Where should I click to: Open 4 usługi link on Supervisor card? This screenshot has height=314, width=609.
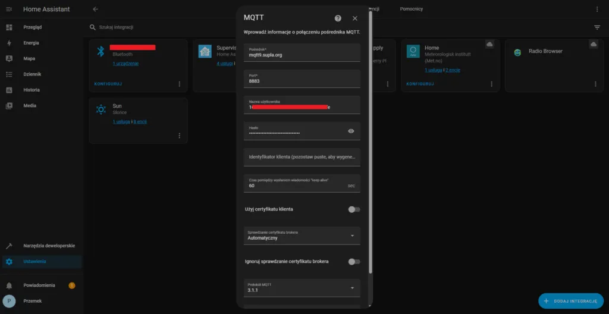pyautogui.click(x=225, y=64)
